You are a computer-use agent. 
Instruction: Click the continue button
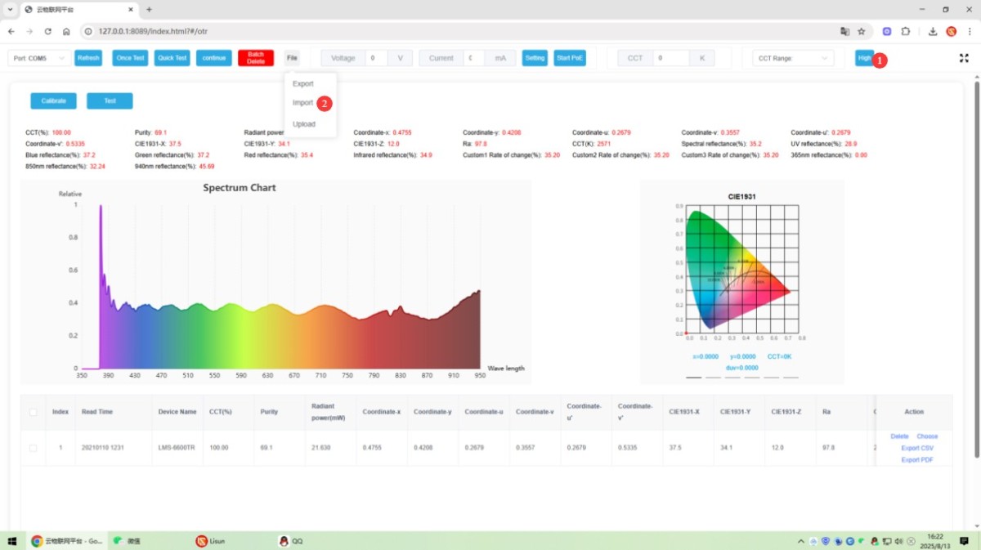(214, 58)
